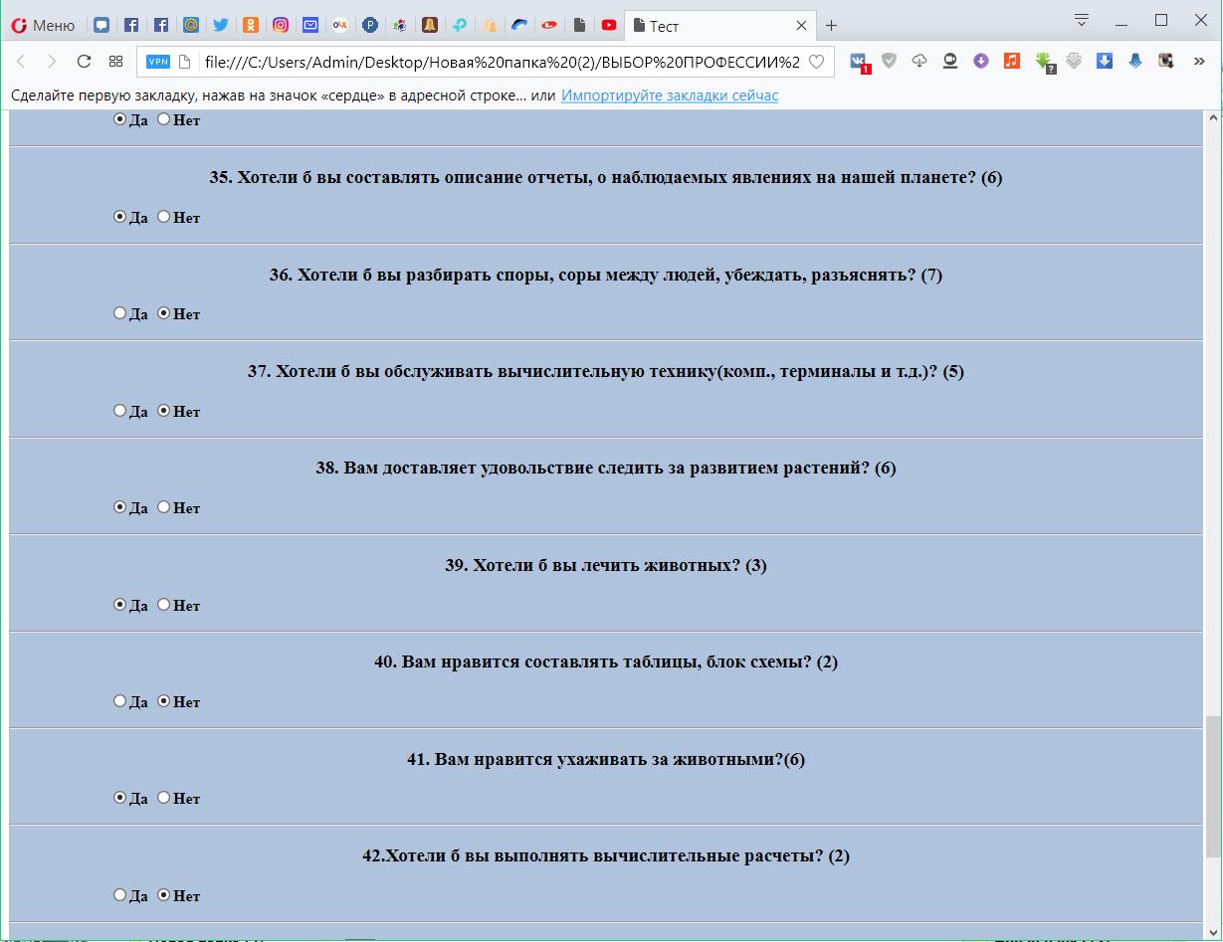Select the Тест tab
Viewport: 1223px width, 942px height.
click(719, 26)
